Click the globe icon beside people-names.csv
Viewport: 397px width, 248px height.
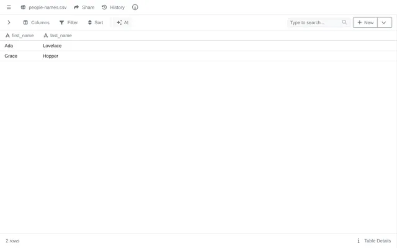tap(23, 7)
